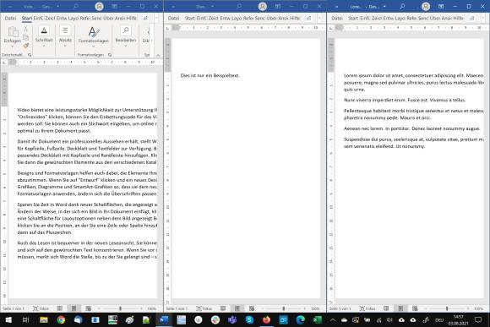Viewport: 490px width, 327px height.
Task: Adjust the zoom slider in right window
Action: [x=447, y=308]
